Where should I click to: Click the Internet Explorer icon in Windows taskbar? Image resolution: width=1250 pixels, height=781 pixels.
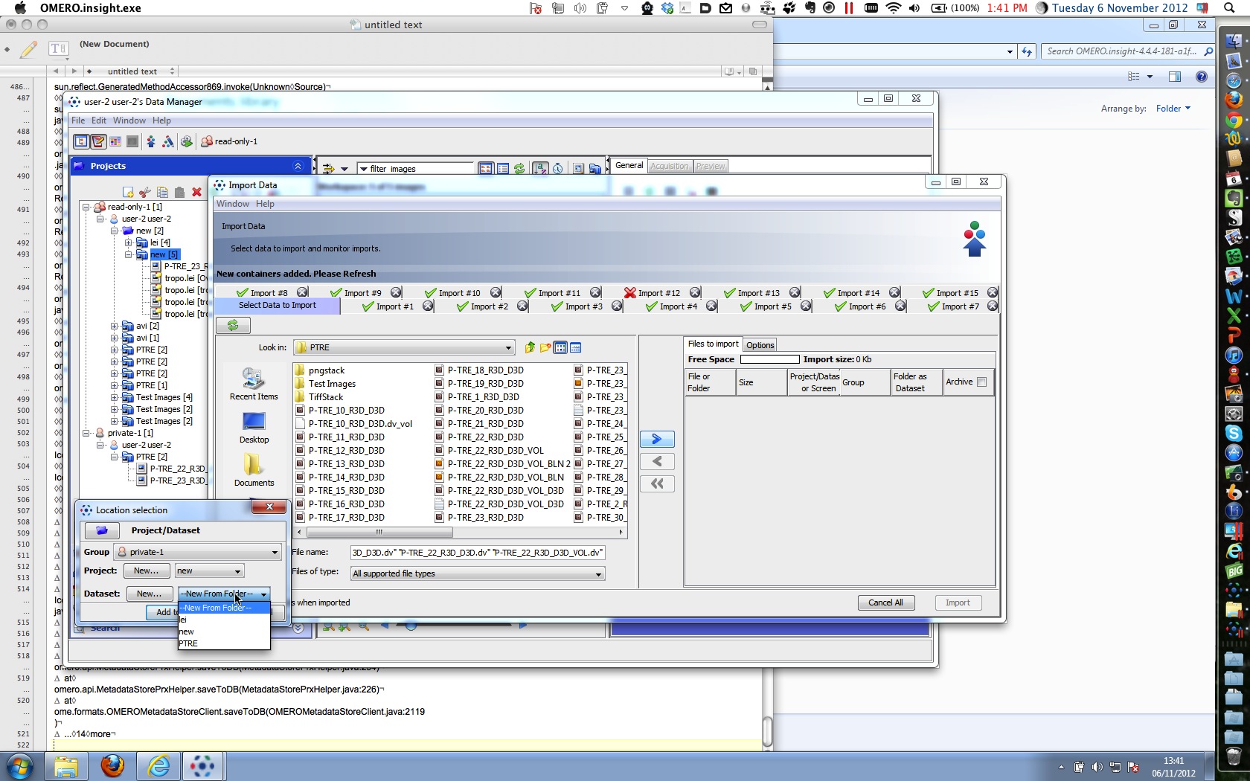click(158, 765)
